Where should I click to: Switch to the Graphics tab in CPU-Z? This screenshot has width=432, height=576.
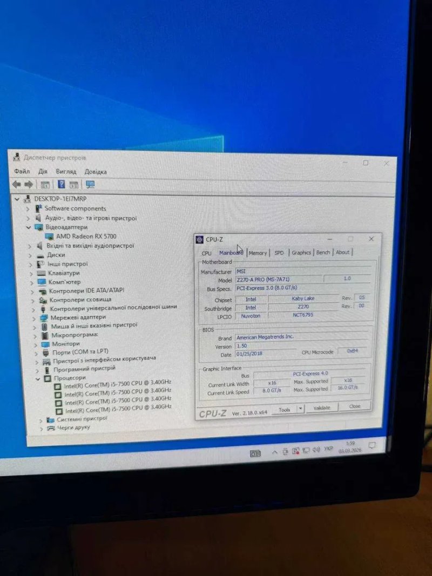(301, 252)
